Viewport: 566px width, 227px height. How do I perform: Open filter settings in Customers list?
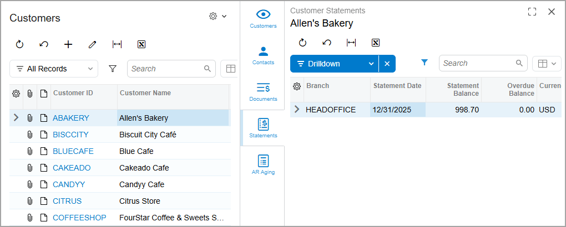[x=113, y=69]
